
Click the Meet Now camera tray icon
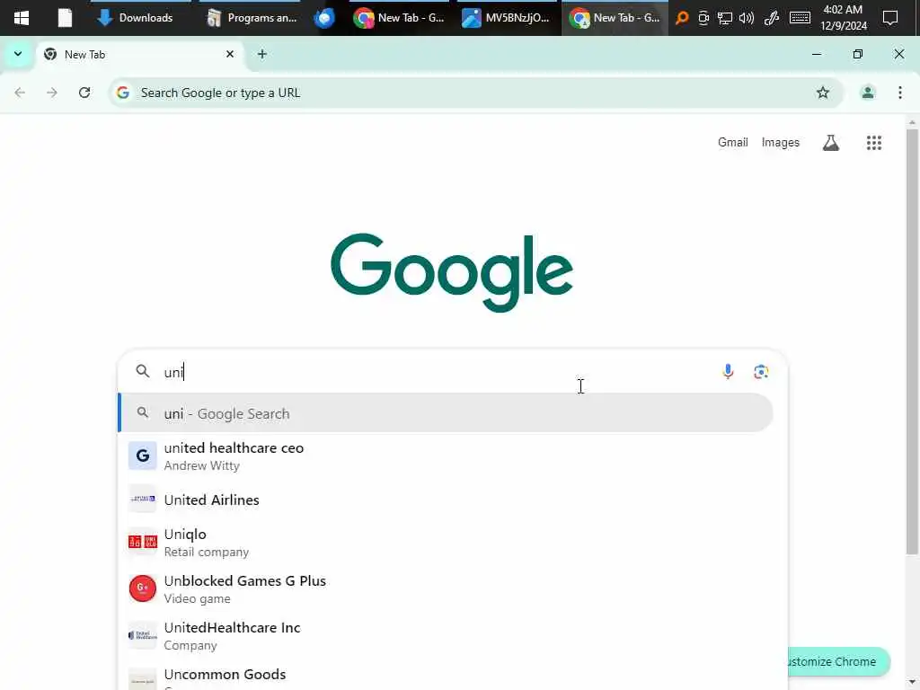pos(703,18)
